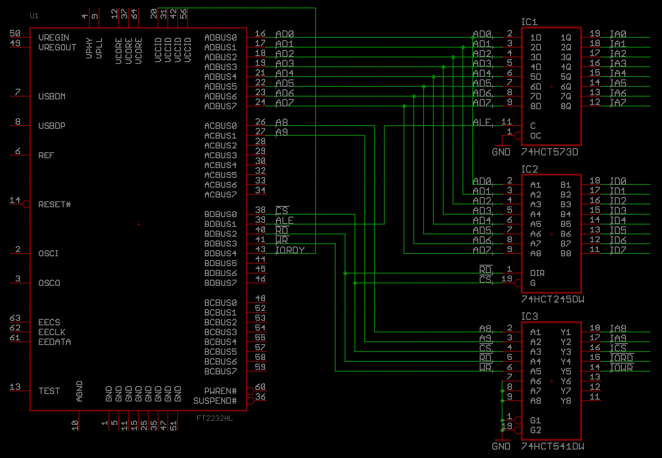Click the REF pin label
Image resolution: width=662 pixels, height=458 pixels.
pos(46,155)
